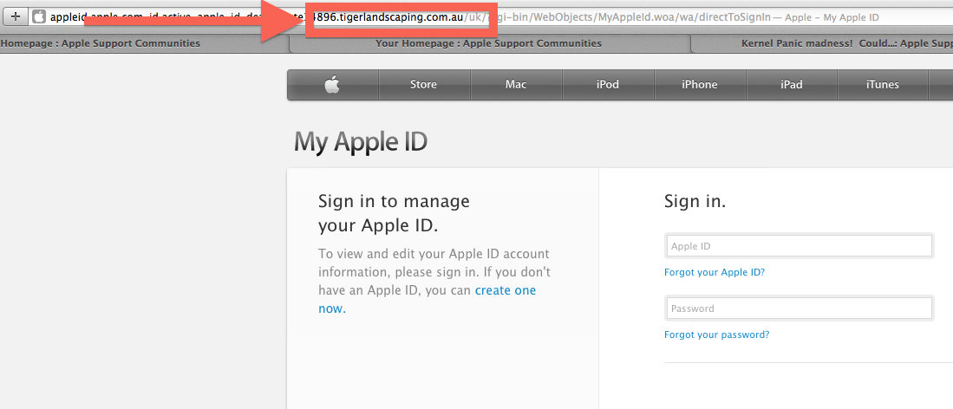
Task: Switch to Kernel Panic madness tab
Action: pos(822,43)
